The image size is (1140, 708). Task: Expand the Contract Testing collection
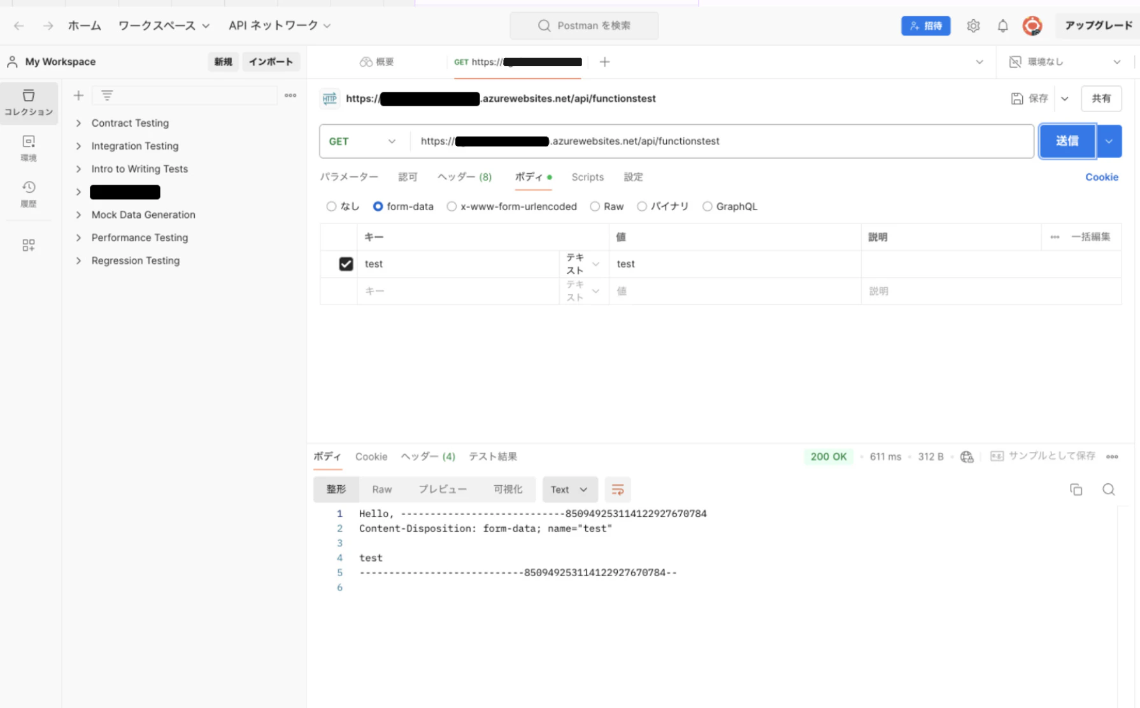78,123
